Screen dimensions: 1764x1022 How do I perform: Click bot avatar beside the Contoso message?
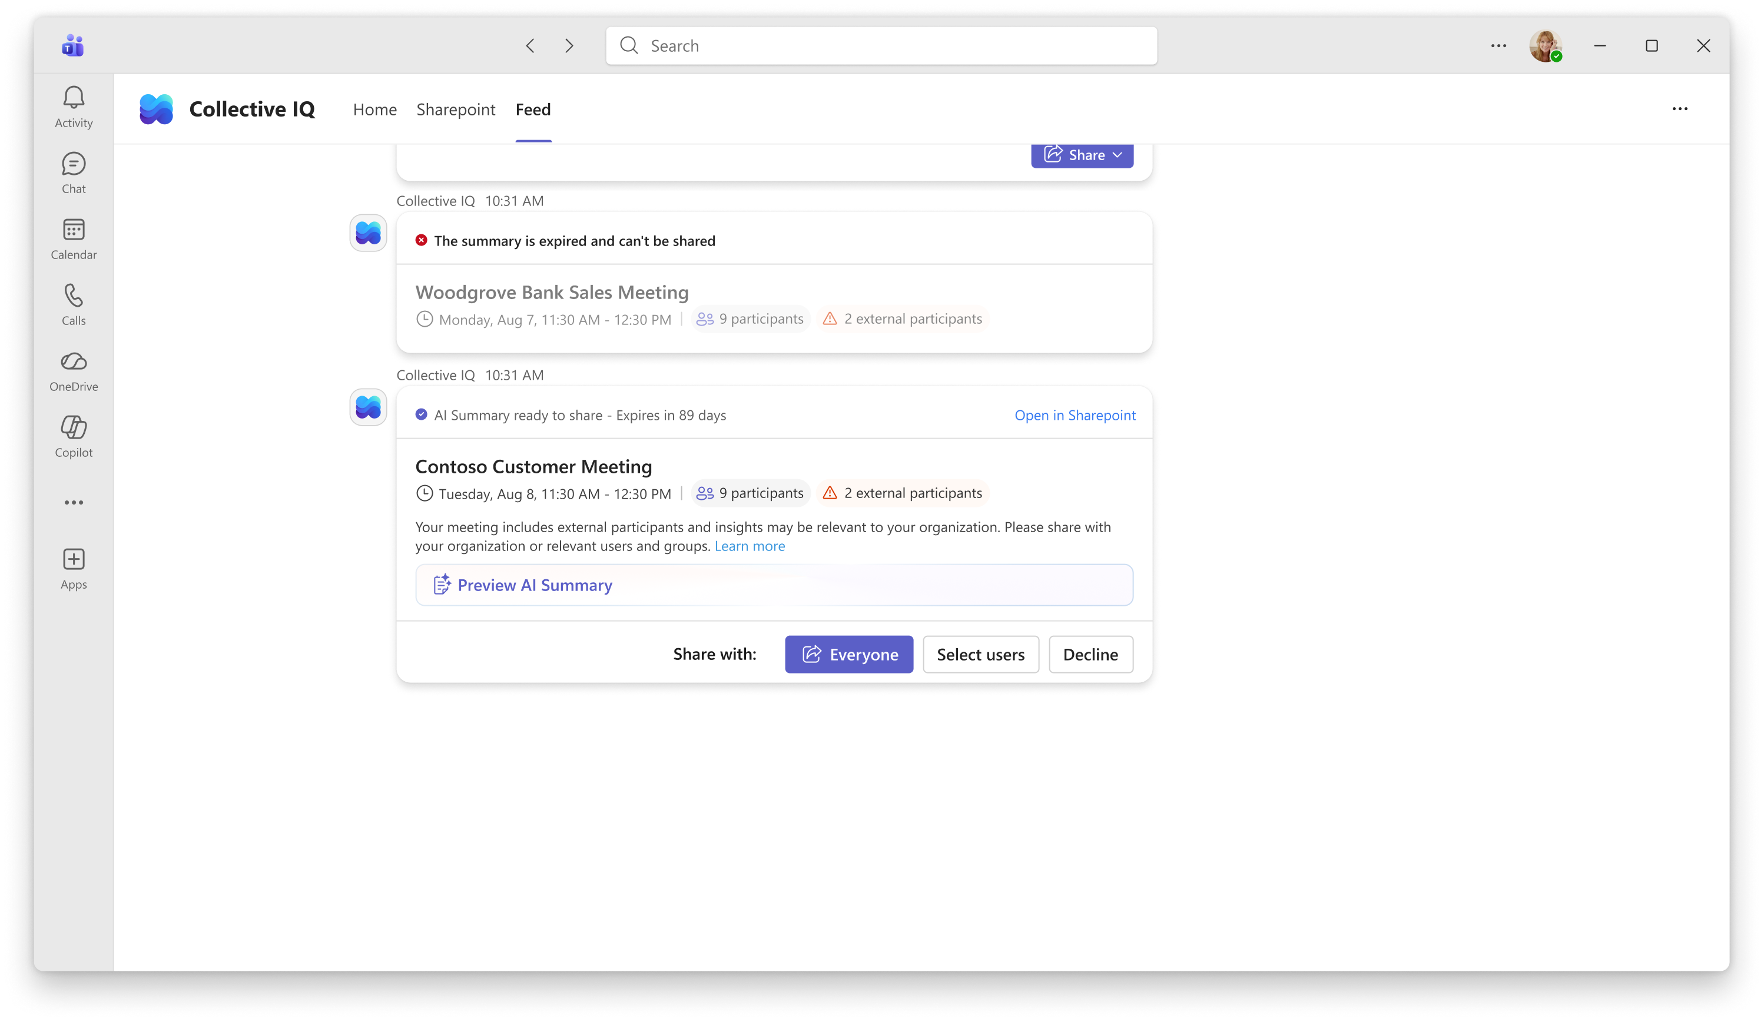[368, 407]
